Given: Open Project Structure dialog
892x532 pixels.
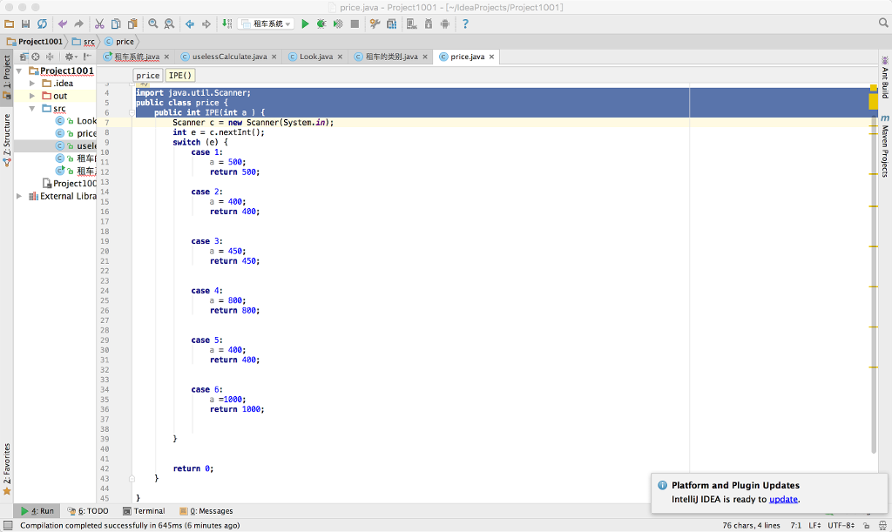Looking at the screenshot, I should coord(391,24).
